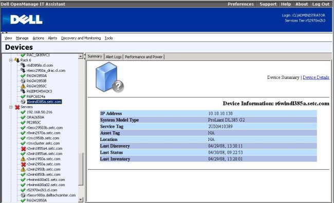This screenshot has width=334, height=203.
Task: Click the ProLiant DL385 G2 model value
Action: coord(227,120)
